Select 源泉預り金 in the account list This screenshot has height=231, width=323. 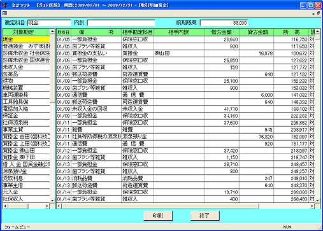click(x=26, y=171)
